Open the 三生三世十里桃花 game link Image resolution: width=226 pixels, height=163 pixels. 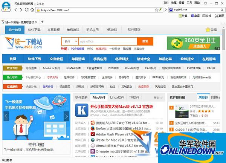(x=182, y=87)
